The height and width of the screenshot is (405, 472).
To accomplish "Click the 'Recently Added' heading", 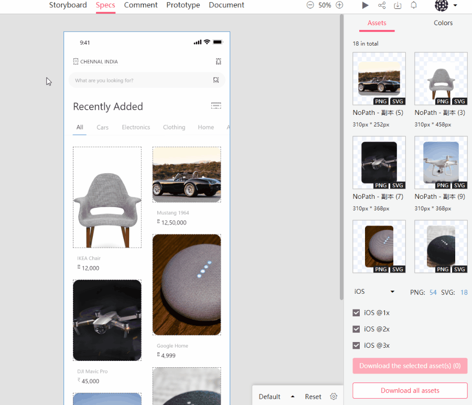I will 108,106.
